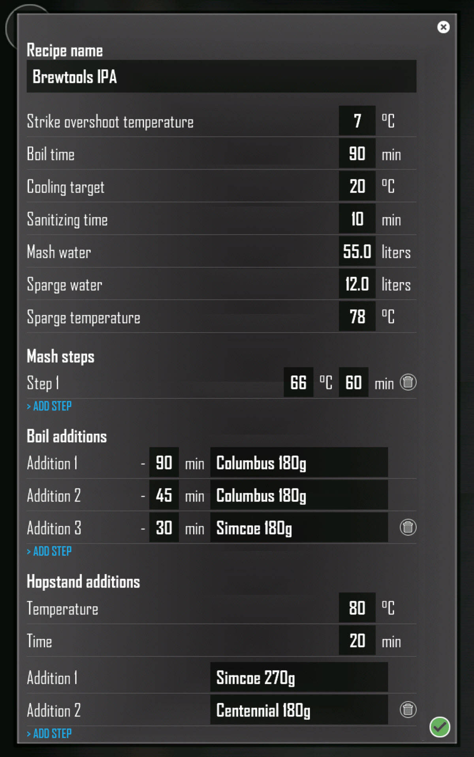The height and width of the screenshot is (757, 474).
Task: Edit the Sparge water liters field
Action: coord(357,284)
